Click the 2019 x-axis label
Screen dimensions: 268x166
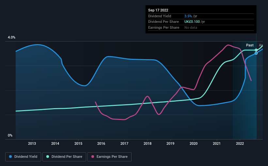pos(170,143)
